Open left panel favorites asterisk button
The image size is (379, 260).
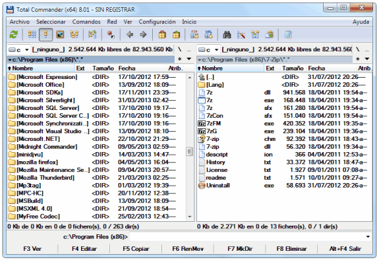pos(179,59)
